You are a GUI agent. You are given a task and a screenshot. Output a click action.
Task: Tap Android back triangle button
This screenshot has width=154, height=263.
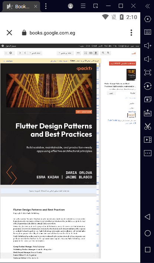(x=147, y=217)
